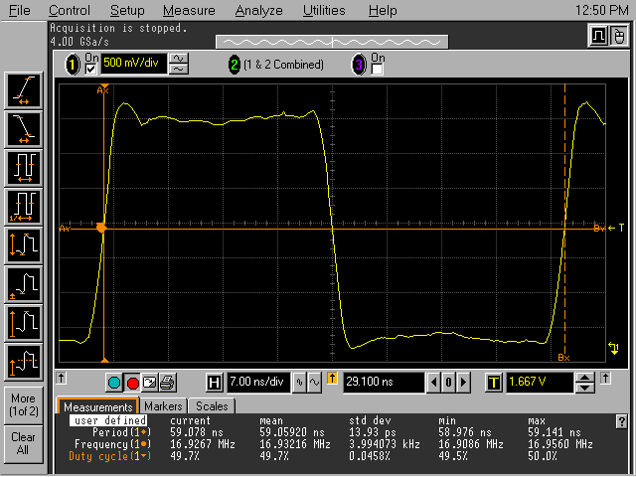Click the channel 1 yellow number button
636x477 pixels.
(x=73, y=65)
